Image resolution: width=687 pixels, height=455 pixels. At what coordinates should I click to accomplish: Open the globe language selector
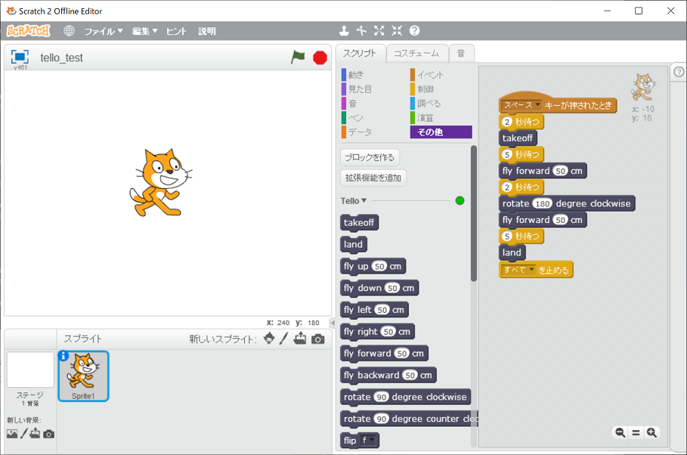70,31
